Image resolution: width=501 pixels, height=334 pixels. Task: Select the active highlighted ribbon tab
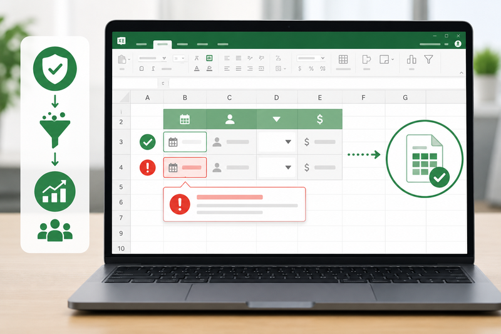(162, 44)
